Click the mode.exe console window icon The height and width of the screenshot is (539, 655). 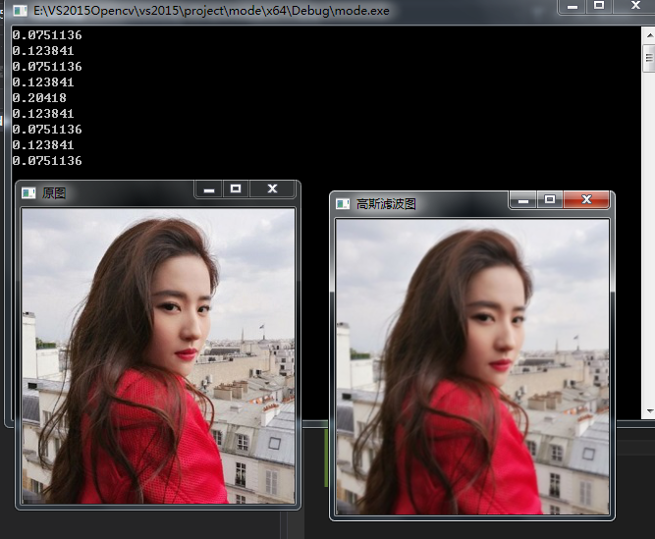[x=20, y=11]
